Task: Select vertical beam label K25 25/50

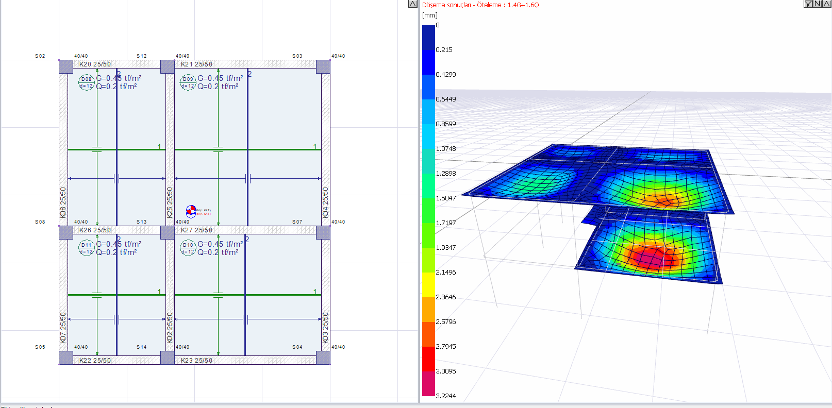Action: [x=170, y=202]
